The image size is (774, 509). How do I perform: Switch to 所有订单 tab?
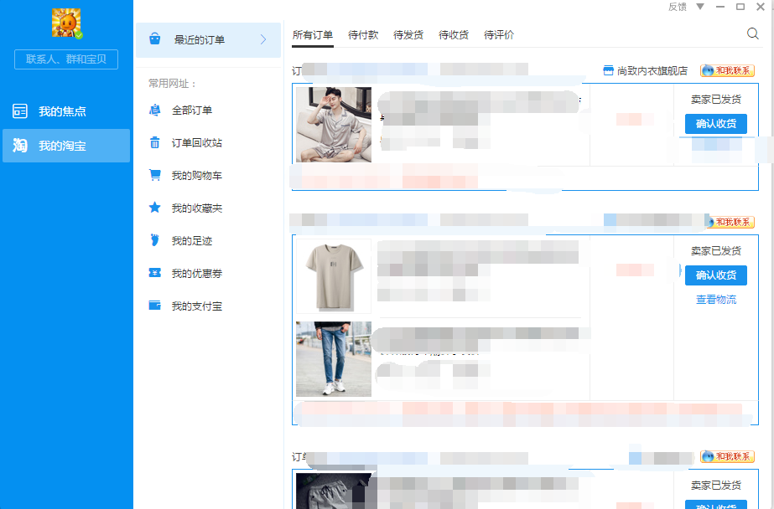(313, 35)
